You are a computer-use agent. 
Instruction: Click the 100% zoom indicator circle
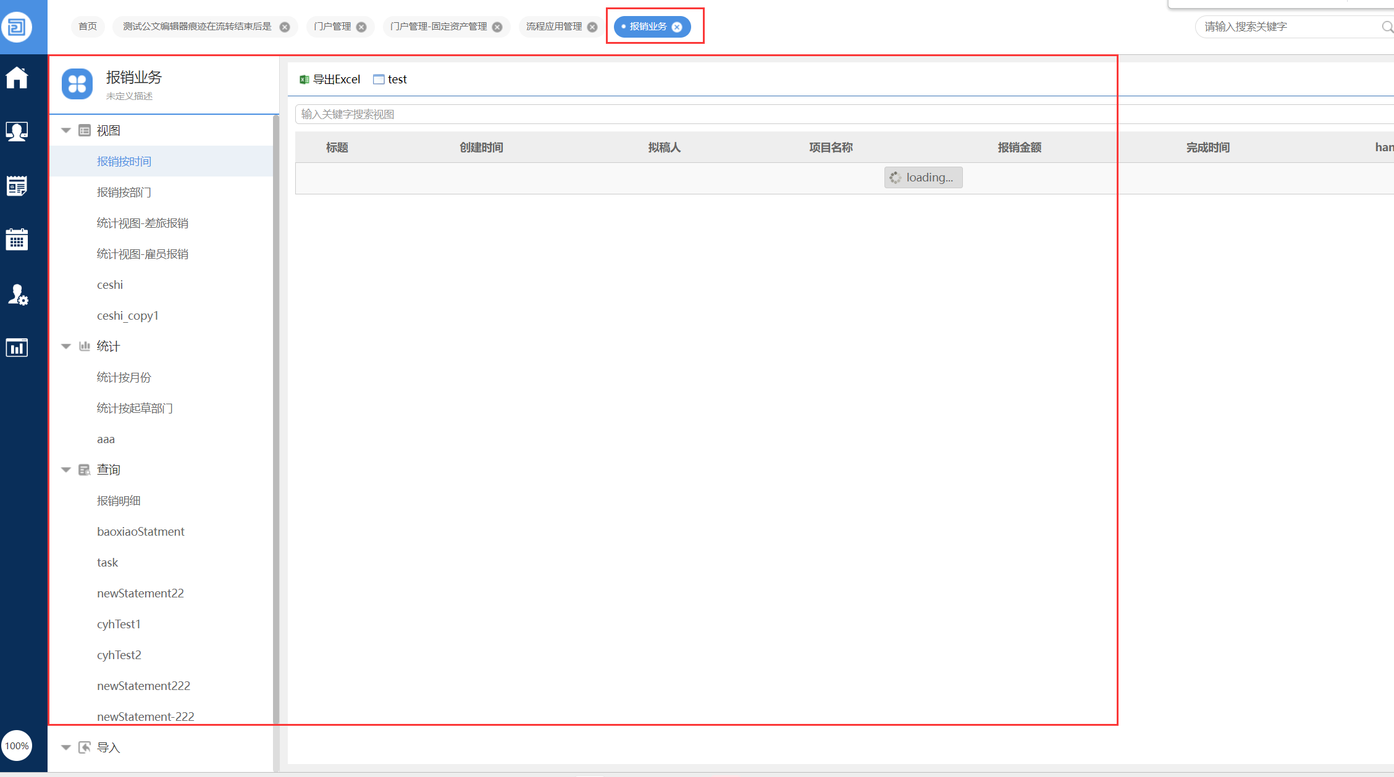tap(17, 746)
